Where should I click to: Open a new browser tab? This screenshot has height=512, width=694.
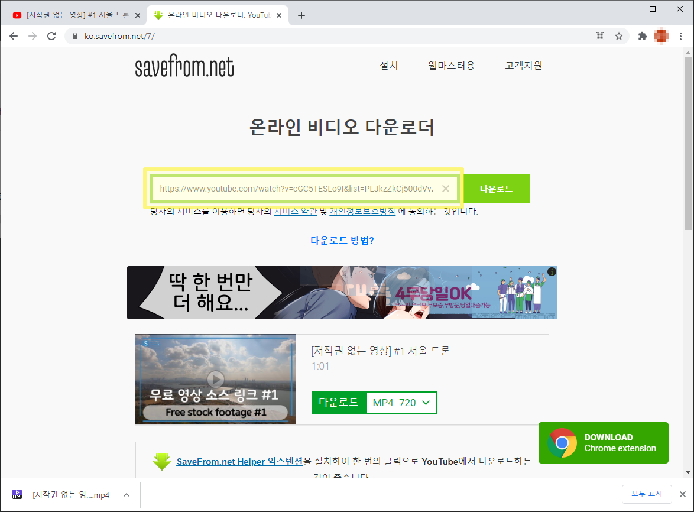[301, 15]
